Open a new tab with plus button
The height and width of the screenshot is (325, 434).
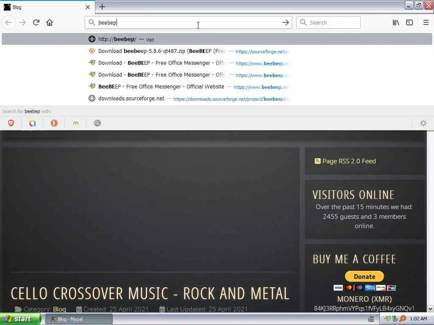(102, 7)
